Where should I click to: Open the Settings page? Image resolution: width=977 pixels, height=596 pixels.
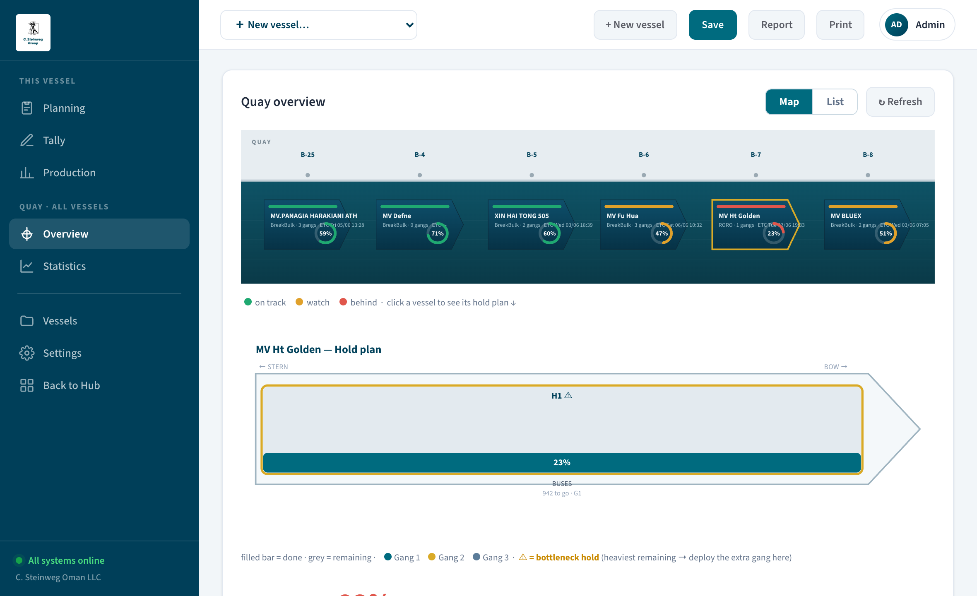(99, 353)
